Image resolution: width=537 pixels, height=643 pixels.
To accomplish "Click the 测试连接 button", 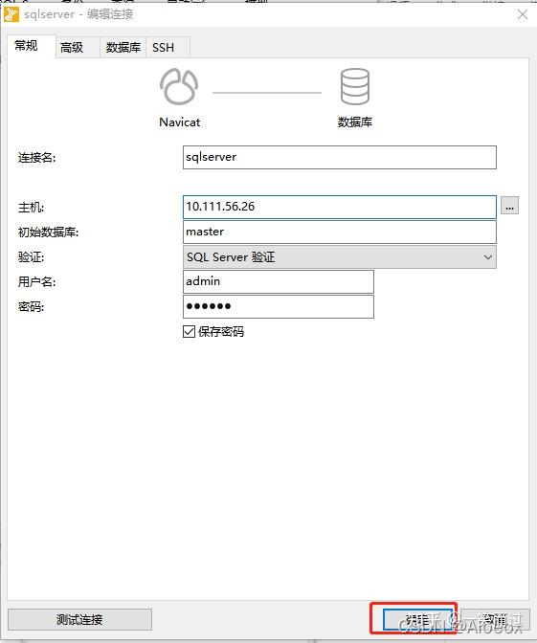I will 79,619.
